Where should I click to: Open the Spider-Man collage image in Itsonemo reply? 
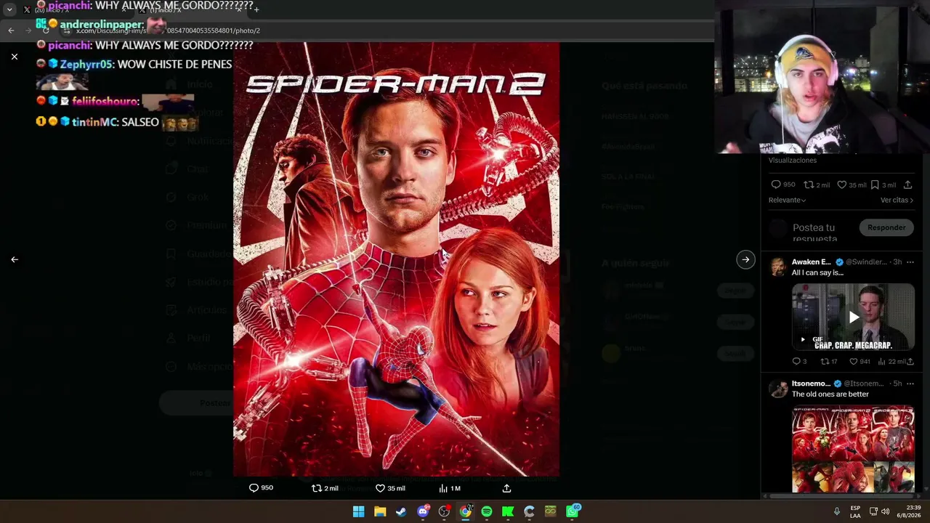[853, 448]
